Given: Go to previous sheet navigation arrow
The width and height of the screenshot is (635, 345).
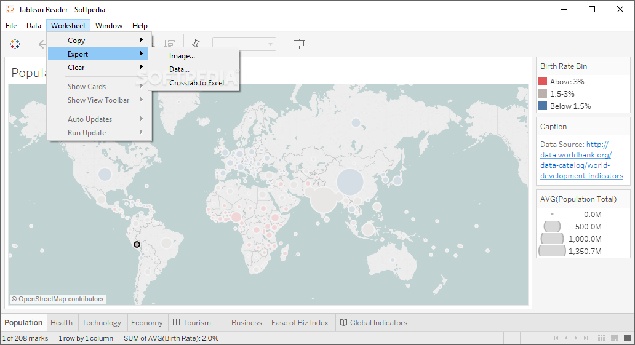Looking at the screenshot, I should pyautogui.click(x=566, y=338).
